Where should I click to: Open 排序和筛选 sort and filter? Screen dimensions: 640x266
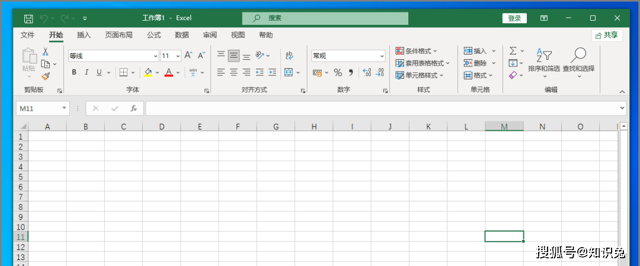click(544, 61)
